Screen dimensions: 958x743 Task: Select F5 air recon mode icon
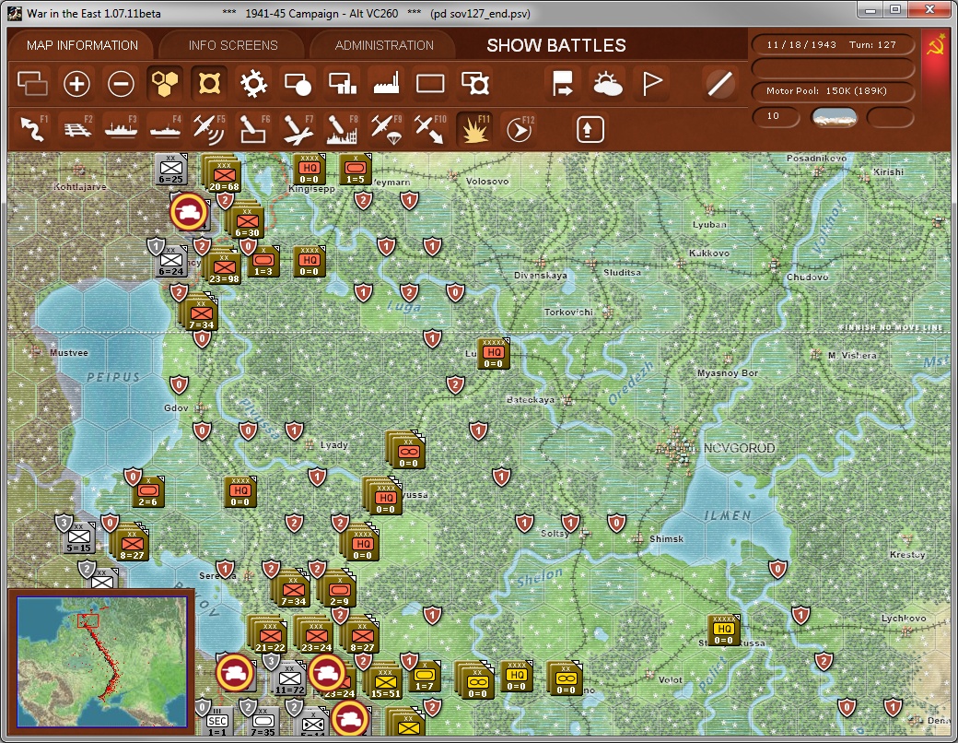point(209,129)
